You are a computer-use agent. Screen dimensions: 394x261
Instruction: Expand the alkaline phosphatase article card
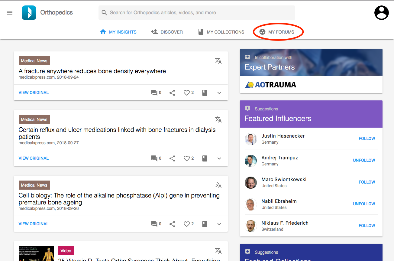(219, 224)
